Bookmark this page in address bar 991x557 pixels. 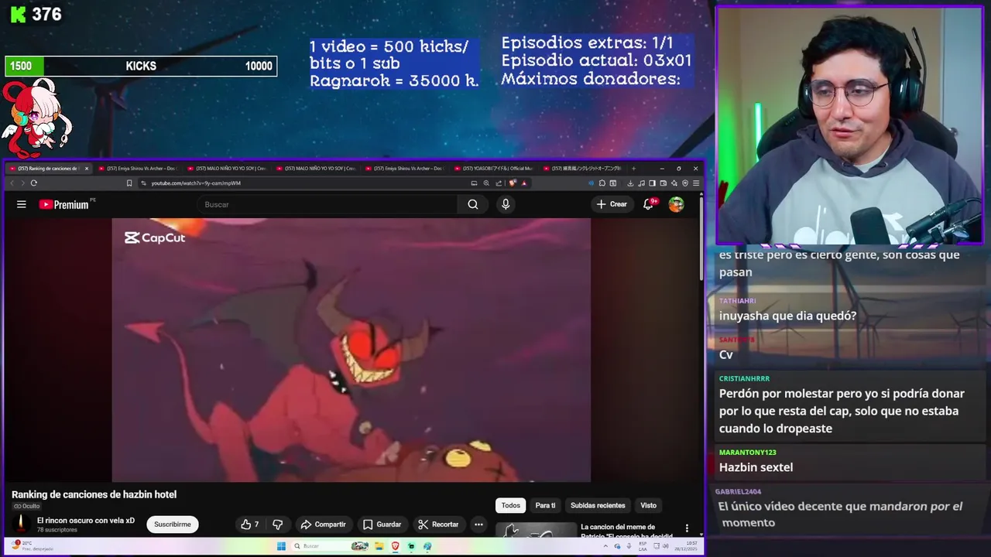click(129, 183)
